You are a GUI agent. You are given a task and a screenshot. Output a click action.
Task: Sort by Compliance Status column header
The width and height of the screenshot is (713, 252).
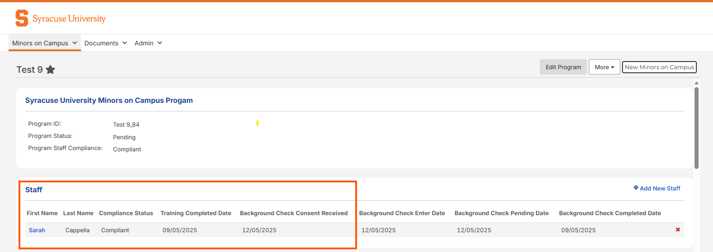(x=126, y=213)
